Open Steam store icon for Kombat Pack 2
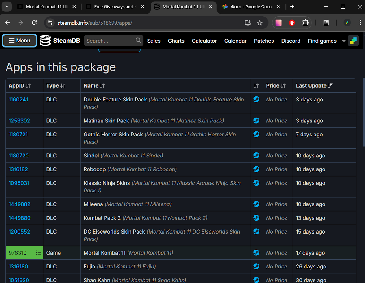365x283 pixels. [x=256, y=218]
